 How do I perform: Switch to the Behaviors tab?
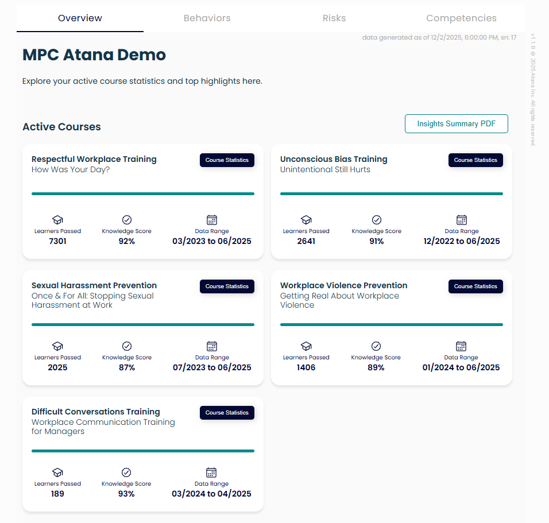point(207,18)
